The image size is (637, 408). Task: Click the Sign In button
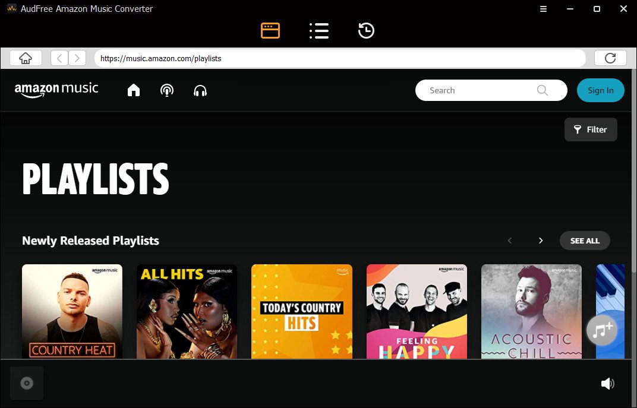click(x=600, y=90)
